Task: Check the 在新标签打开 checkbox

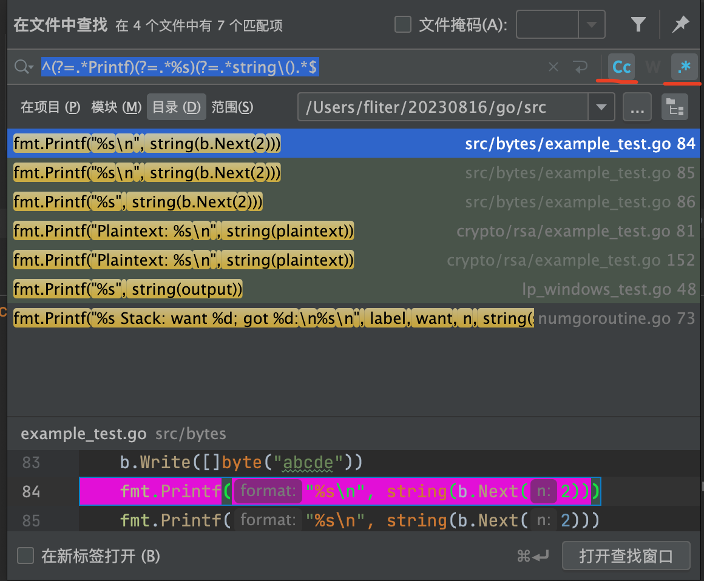Action: 25,556
